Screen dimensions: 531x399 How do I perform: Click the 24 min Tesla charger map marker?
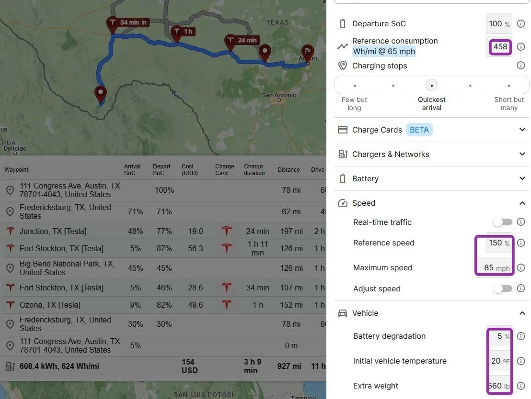(x=231, y=42)
